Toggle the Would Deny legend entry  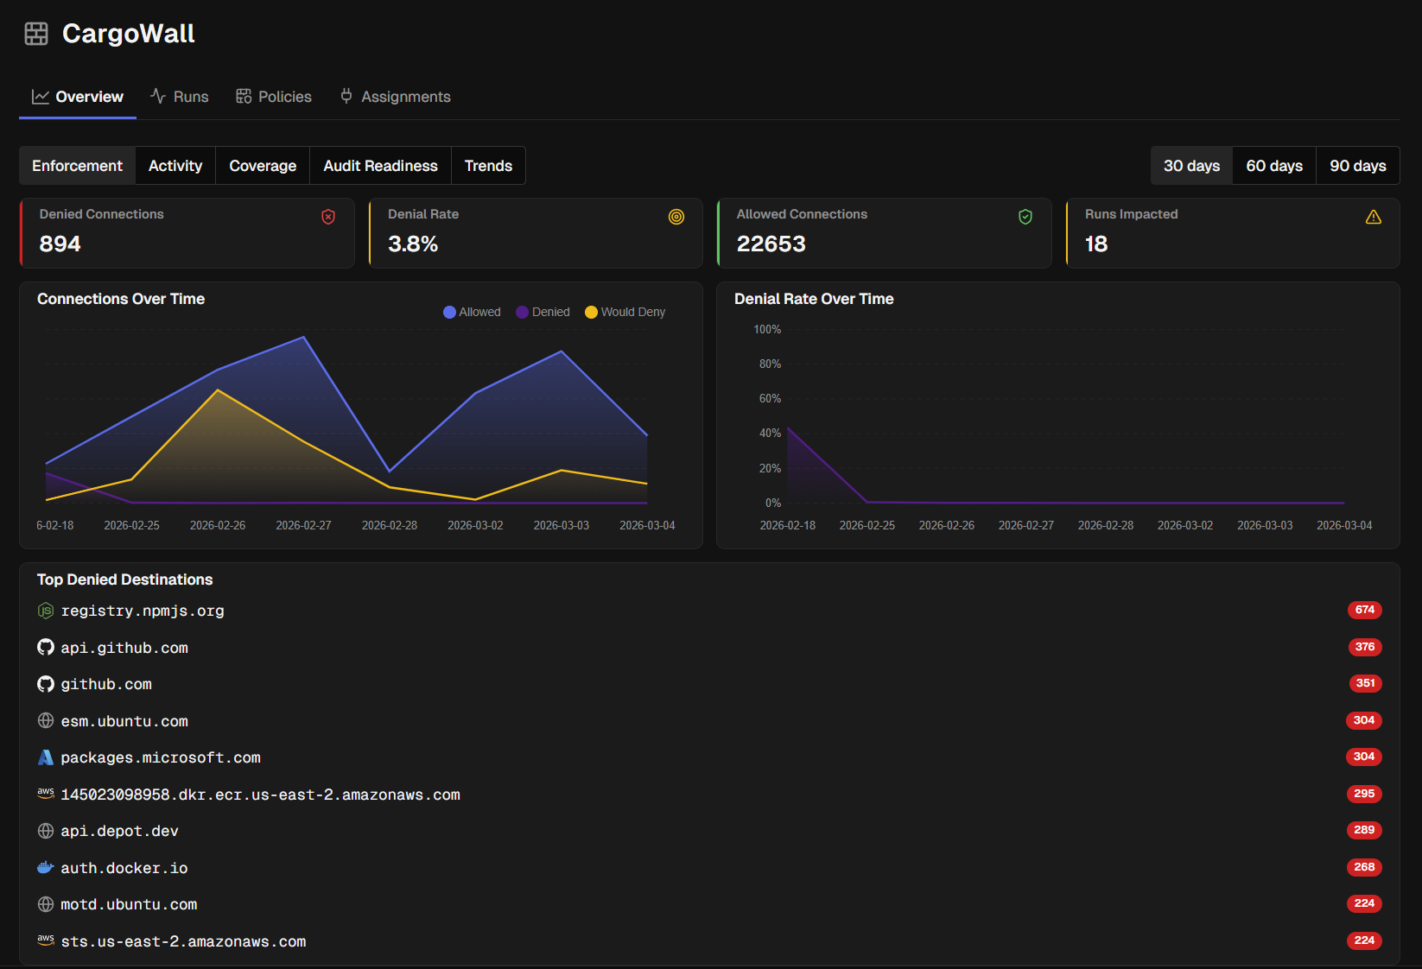pyautogui.click(x=625, y=312)
